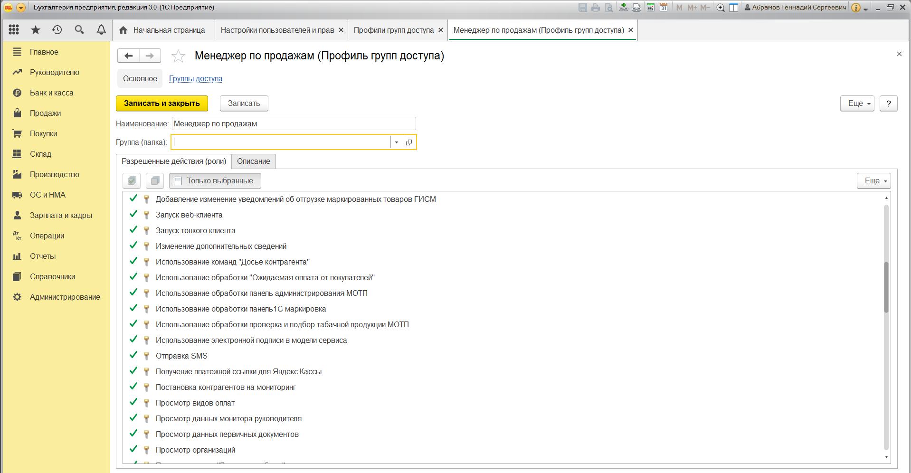Uncheck the 'Запуск веб-клиента' role
This screenshot has height=473, width=911.
pos(133,214)
